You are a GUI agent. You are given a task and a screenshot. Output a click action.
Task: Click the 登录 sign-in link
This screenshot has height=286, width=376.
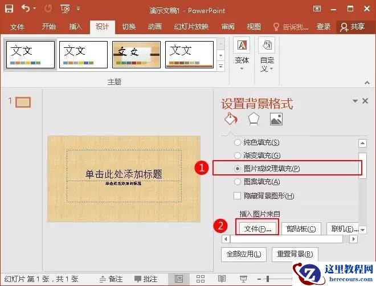coord(324,27)
